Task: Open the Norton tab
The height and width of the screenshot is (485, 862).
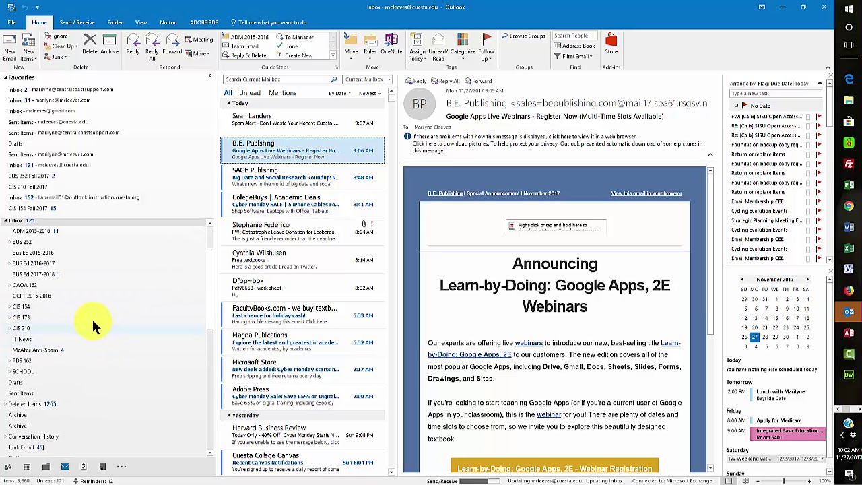Action: click(168, 22)
